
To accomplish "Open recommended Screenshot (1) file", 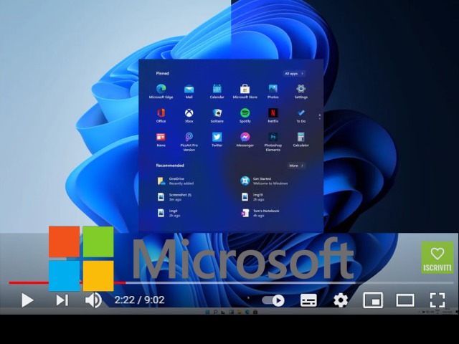I will (175, 197).
